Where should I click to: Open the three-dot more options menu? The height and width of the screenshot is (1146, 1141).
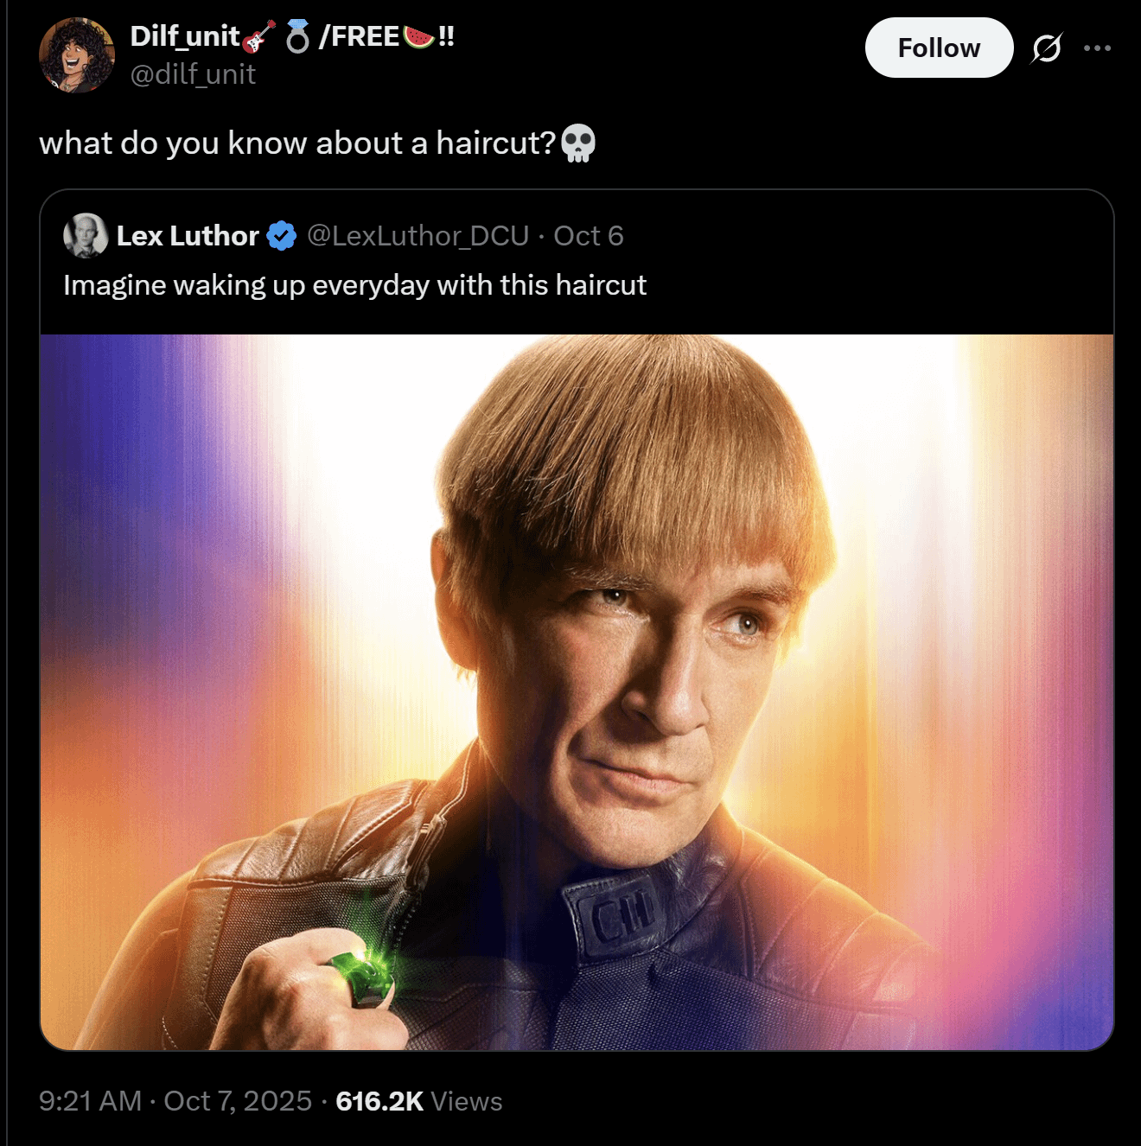(x=1097, y=48)
